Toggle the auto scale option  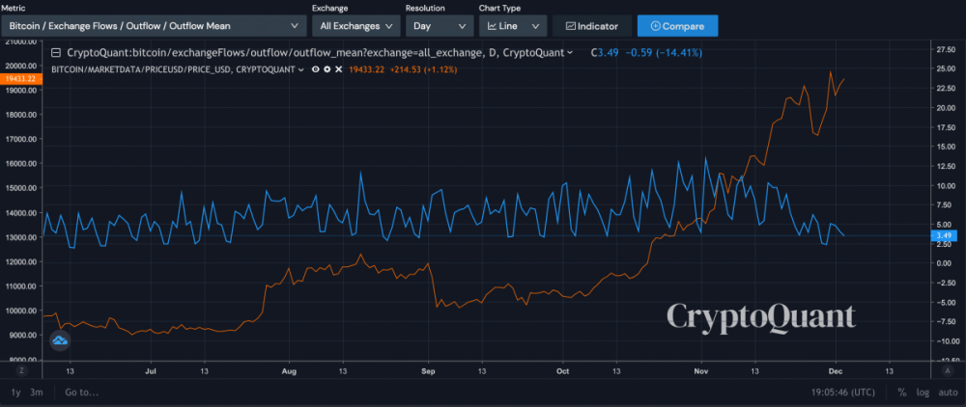(948, 393)
